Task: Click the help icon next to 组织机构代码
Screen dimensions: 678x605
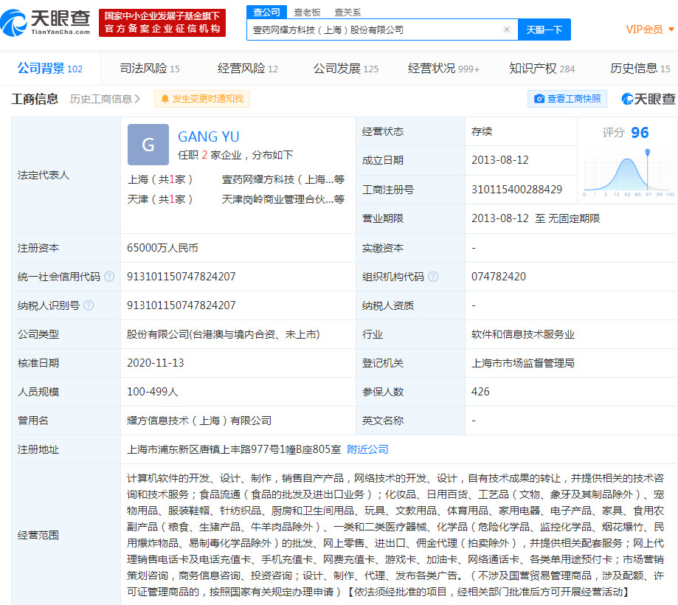Action: tap(433, 277)
